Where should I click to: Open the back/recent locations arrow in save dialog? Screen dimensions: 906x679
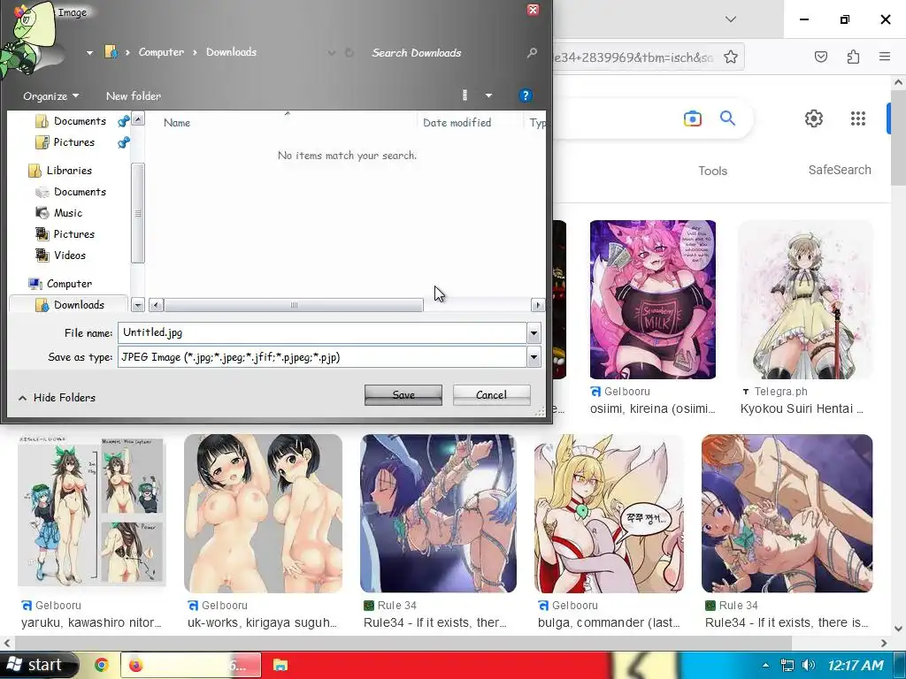click(x=89, y=52)
